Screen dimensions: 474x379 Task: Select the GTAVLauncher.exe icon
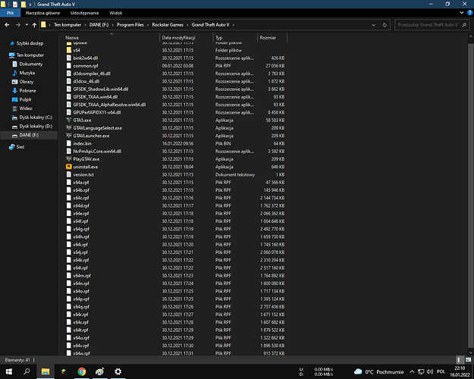point(69,136)
